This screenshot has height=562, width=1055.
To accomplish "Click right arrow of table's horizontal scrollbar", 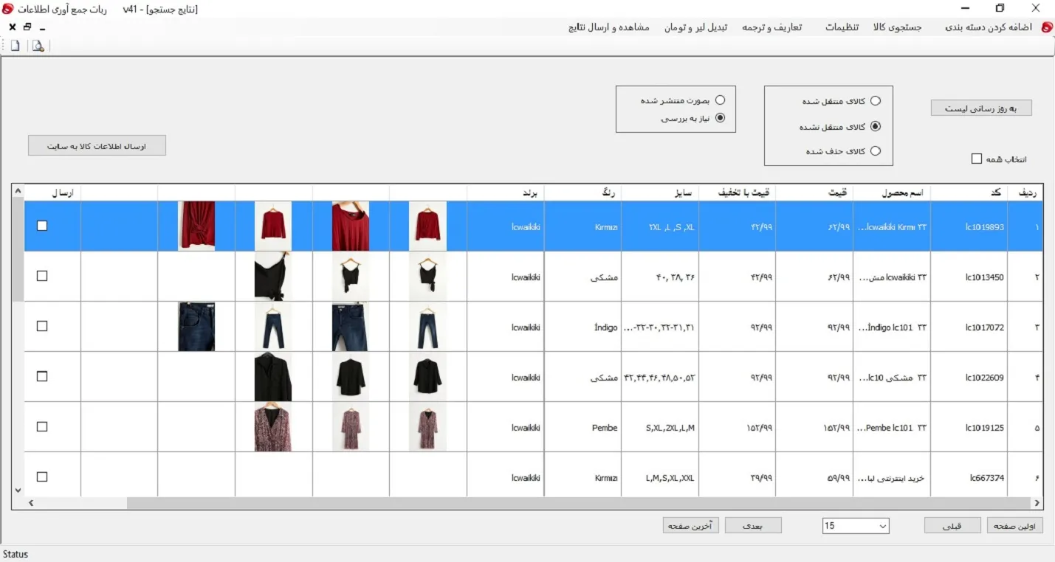I will click(x=1037, y=503).
